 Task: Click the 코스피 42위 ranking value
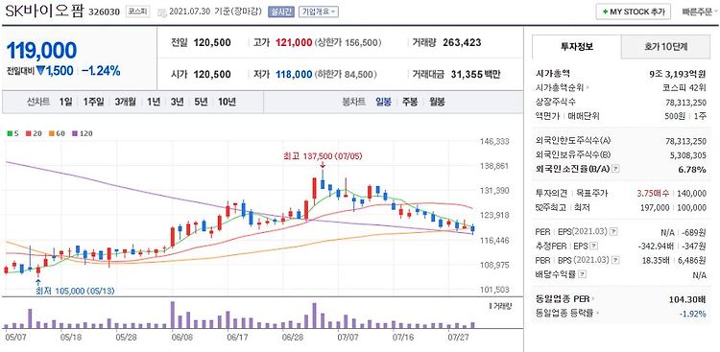684,87
